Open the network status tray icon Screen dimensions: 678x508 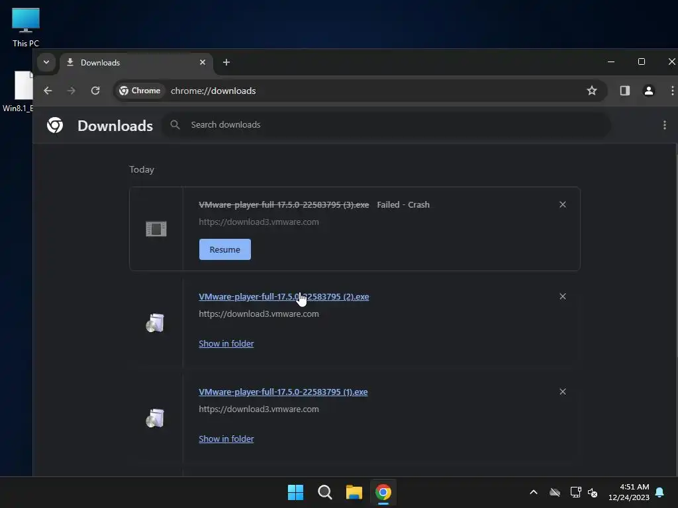point(575,492)
